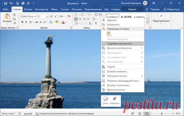The width and height of the screenshot is (184, 116).
Task: Repeat the last action
Action: pos(28,3)
